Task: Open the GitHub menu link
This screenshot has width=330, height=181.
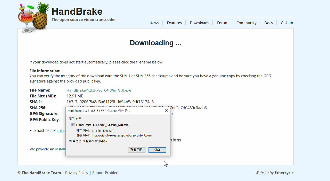Action: pyautogui.click(x=287, y=23)
